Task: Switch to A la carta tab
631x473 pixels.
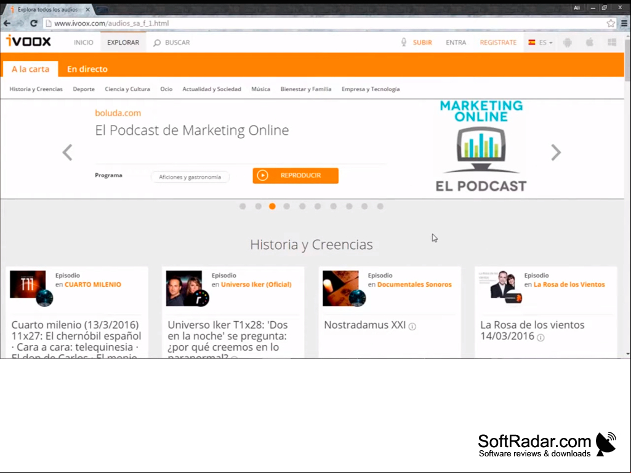Action: click(31, 69)
